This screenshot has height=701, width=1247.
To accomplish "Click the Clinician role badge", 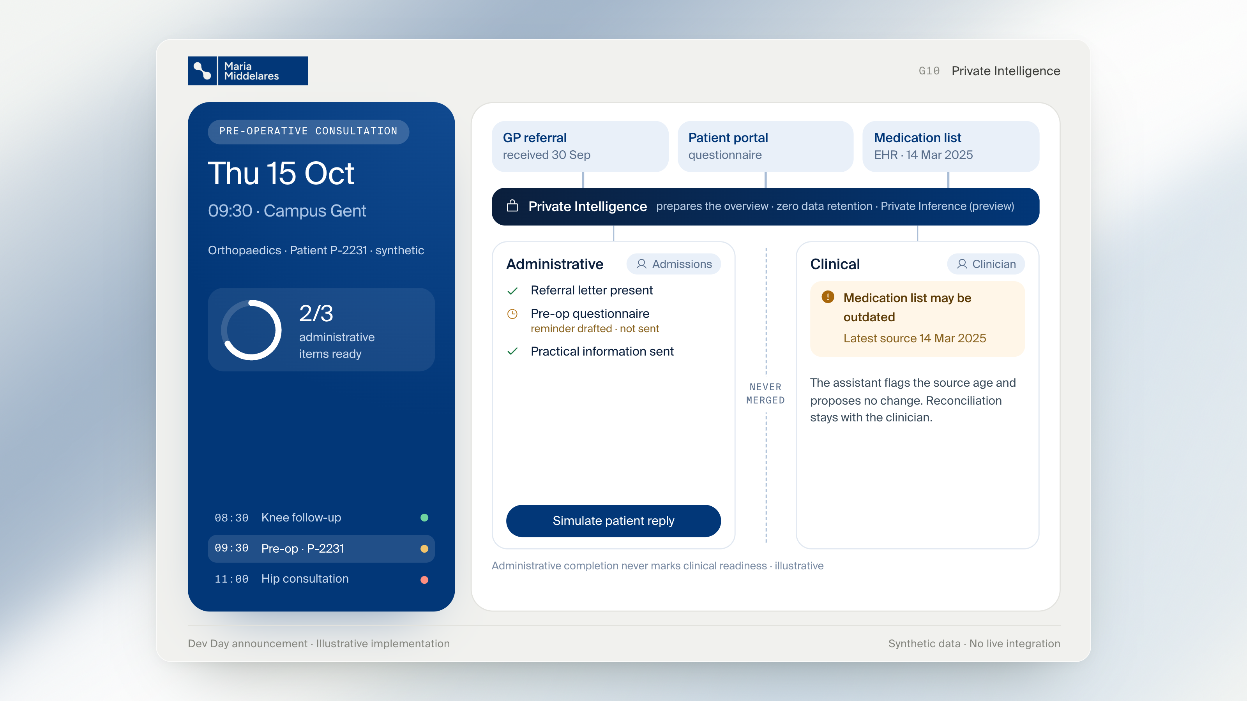I will point(986,264).
